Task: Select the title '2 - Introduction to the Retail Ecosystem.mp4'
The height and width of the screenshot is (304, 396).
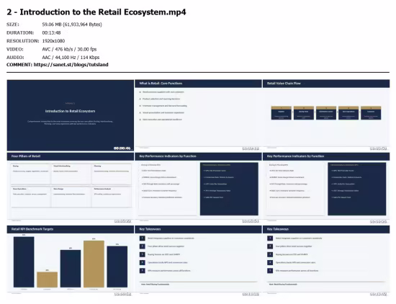Action: tap(96, 12)
